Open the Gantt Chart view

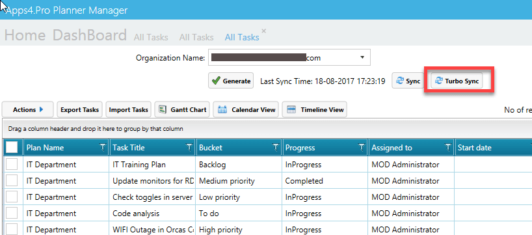(182, 110)
